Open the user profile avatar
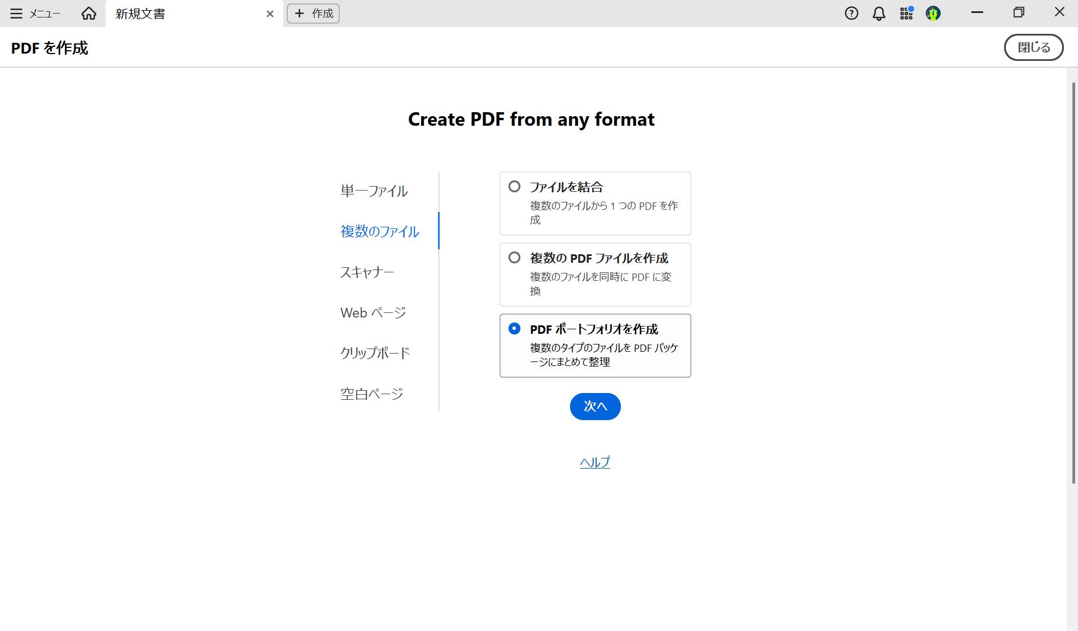The width and height of the screenshot is (1078, 631). 934,13
